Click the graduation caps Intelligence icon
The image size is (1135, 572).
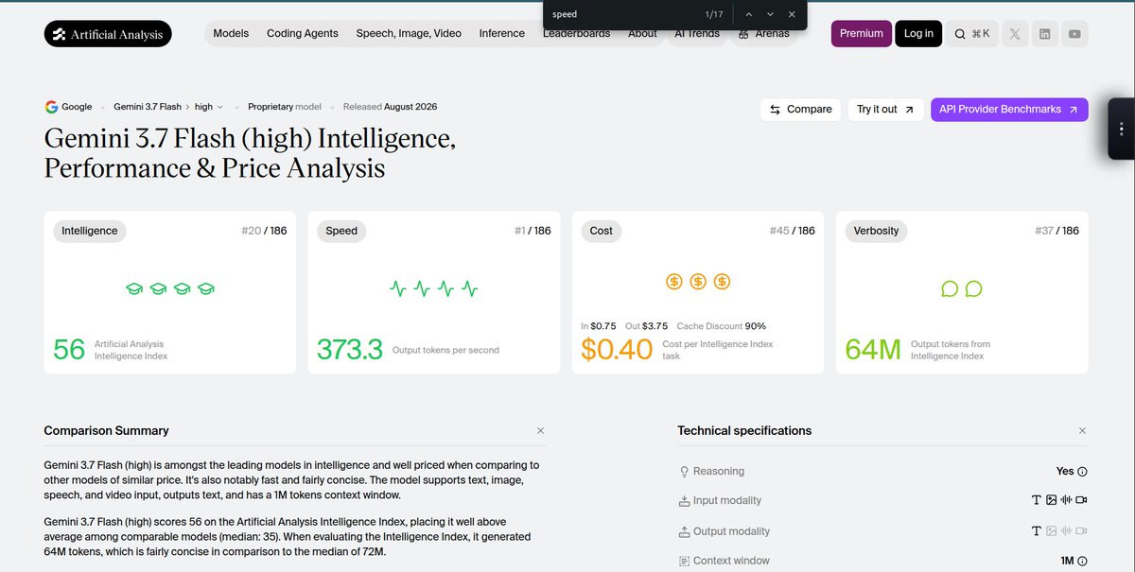click(x=170, y=288)
